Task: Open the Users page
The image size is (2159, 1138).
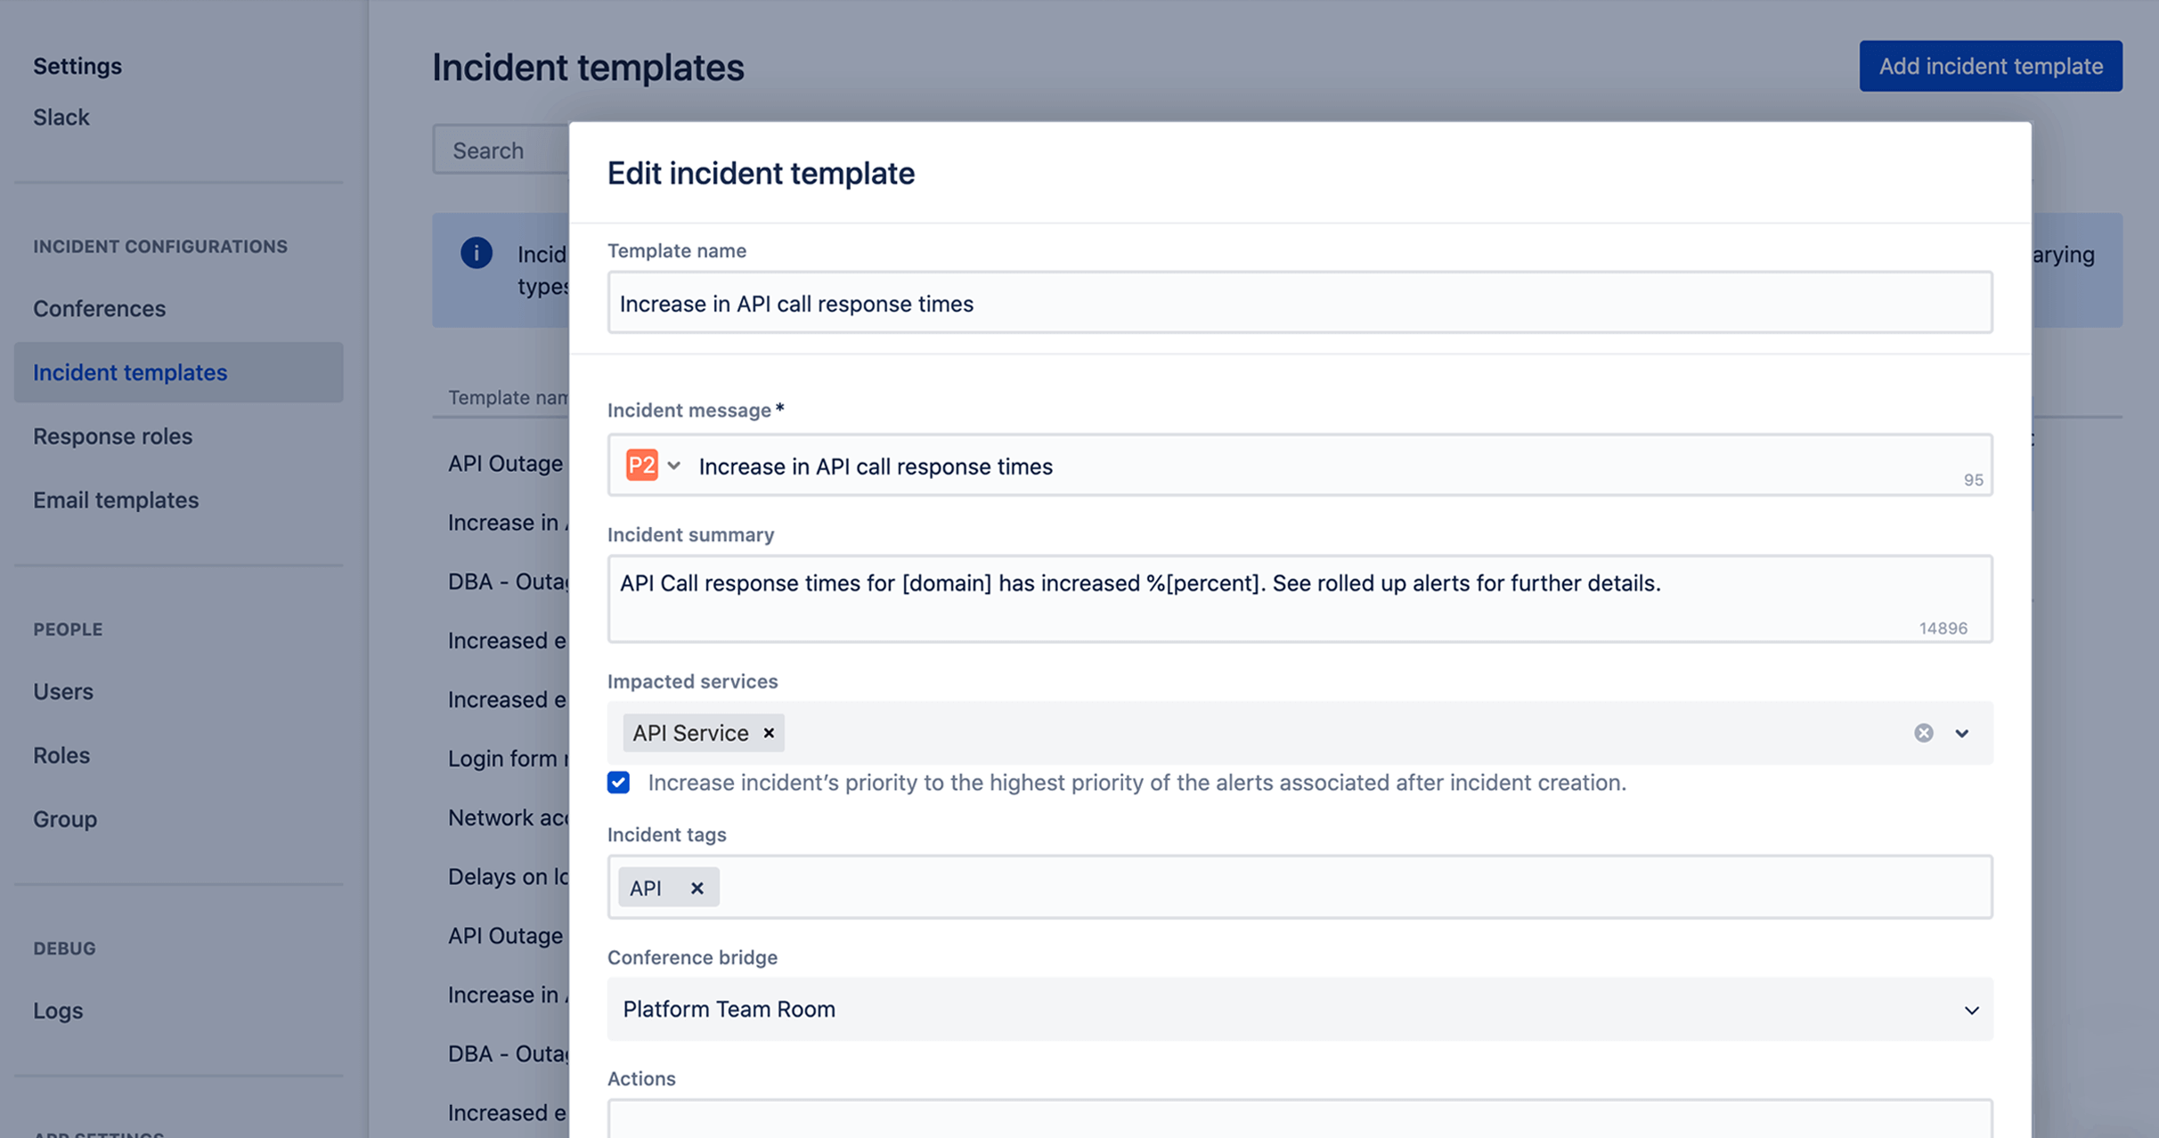Action: pyautogui.click(x=62, y=691)
